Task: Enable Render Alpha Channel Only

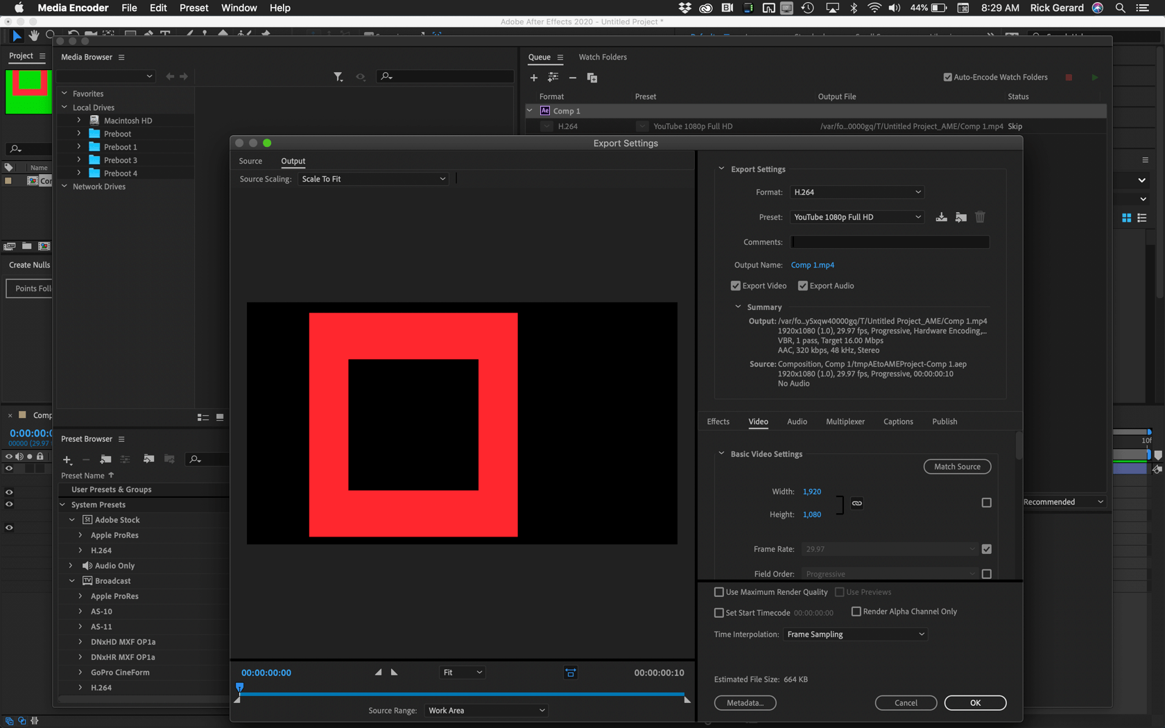Action: point(856,612)
